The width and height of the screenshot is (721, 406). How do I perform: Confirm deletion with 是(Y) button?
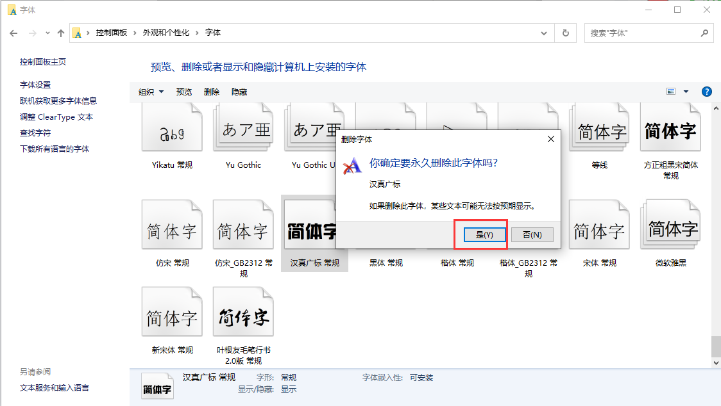(484, 234)
